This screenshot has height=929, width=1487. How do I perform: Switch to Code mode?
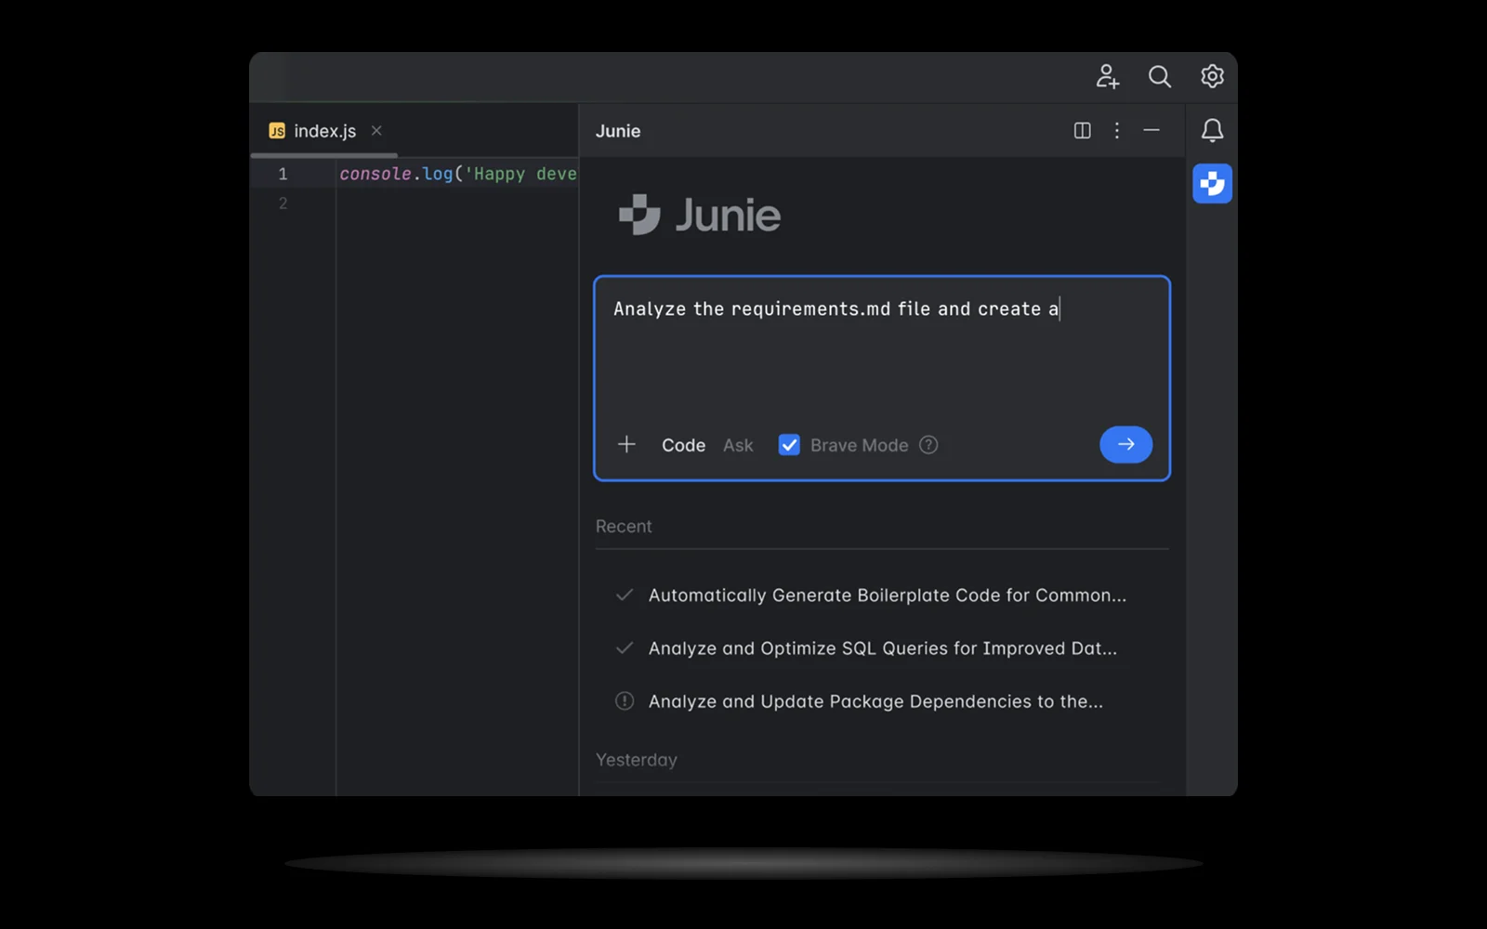click(x=683, y=445)
